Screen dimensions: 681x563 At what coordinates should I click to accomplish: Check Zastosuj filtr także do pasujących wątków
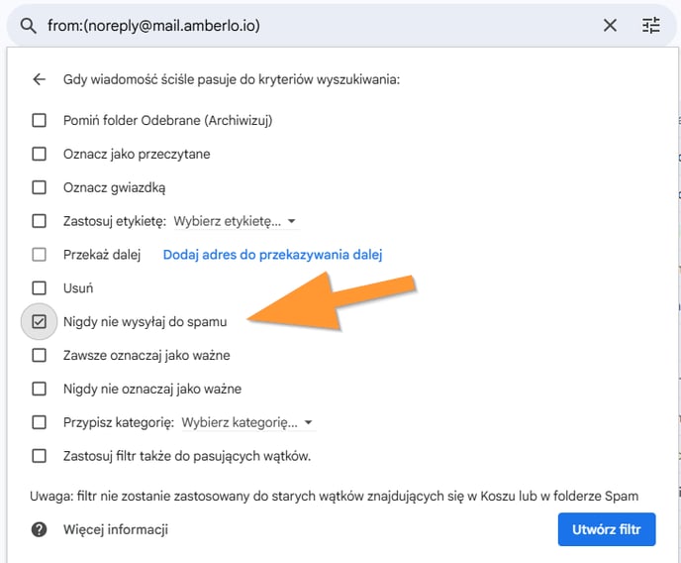pos(39,456)
